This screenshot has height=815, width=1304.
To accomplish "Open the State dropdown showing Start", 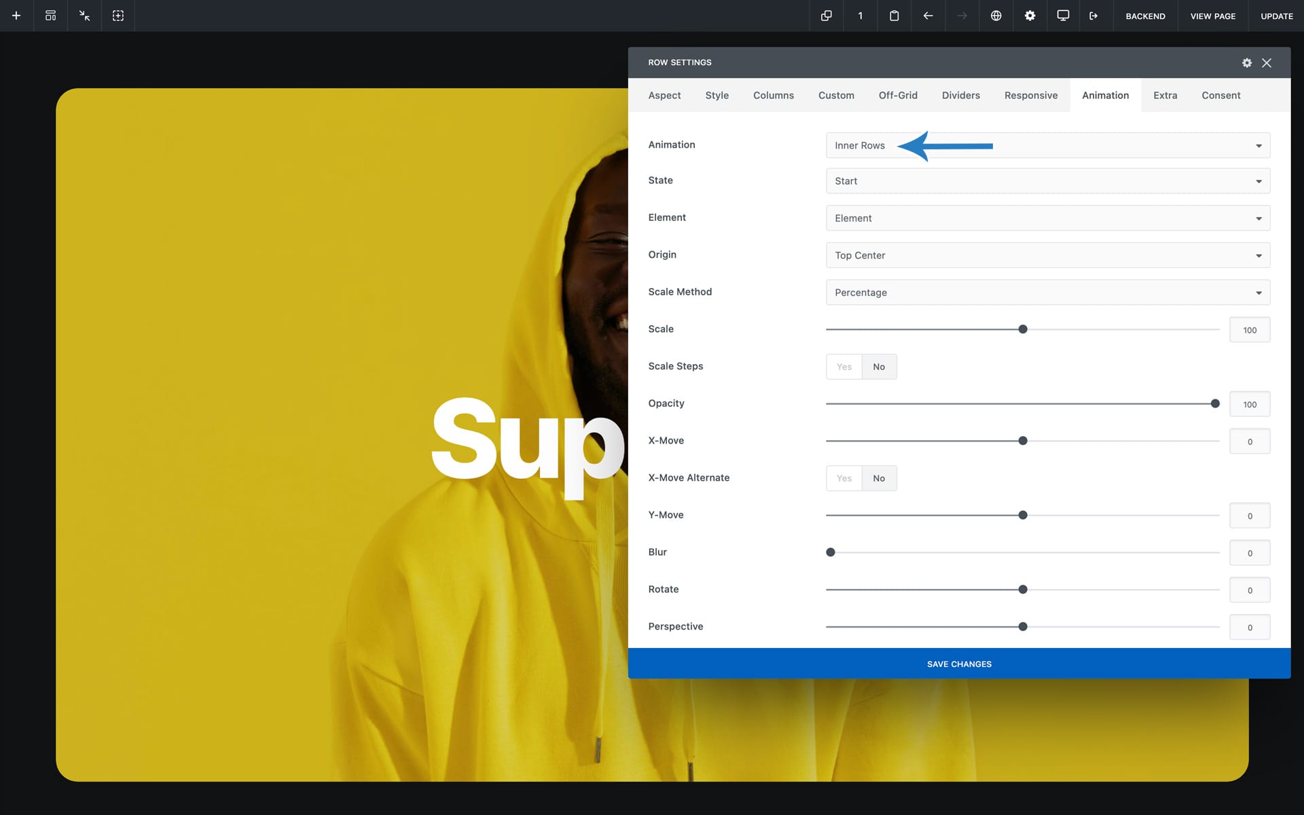I will pyautogui.click(x=1048, y=181).
